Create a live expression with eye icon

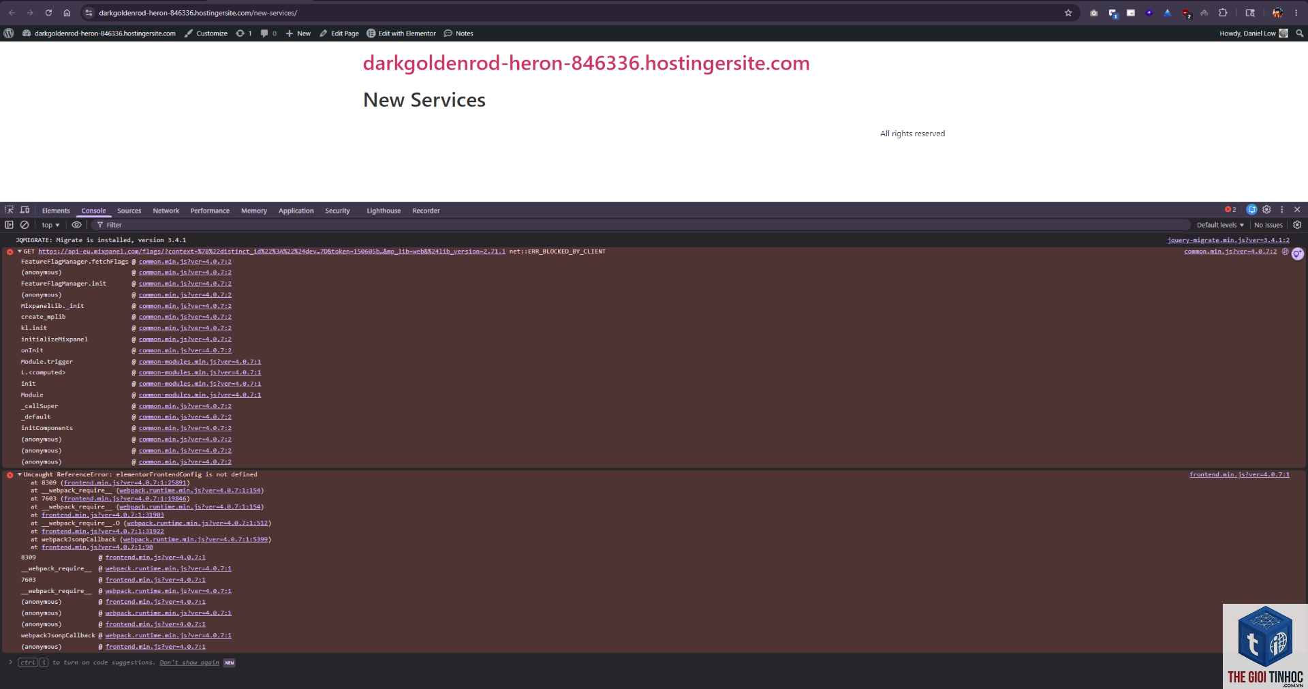pos(77,225)
